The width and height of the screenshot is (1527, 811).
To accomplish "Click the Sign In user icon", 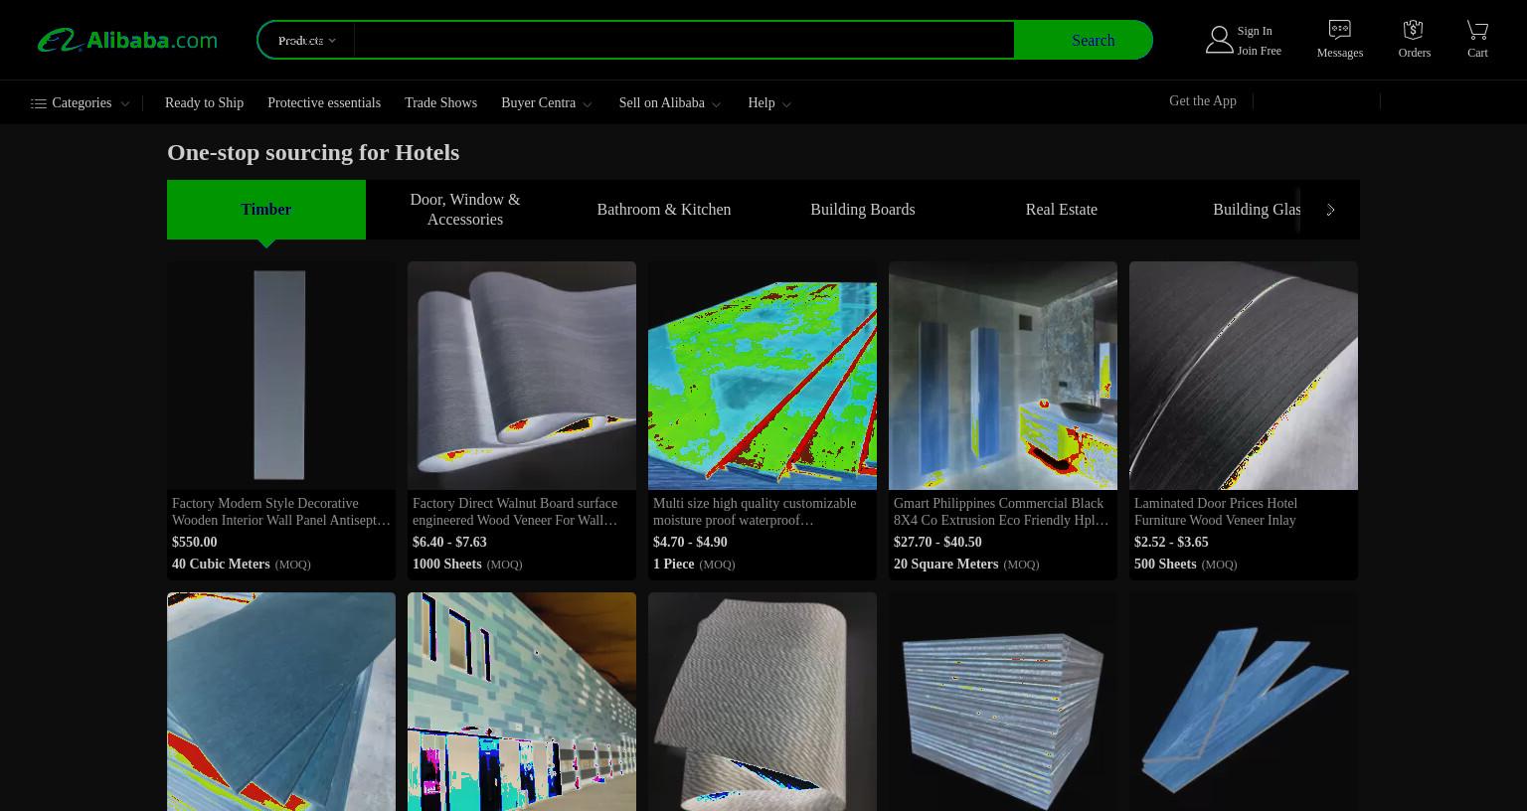I will pyautogui.click(x=1219, y=40).
